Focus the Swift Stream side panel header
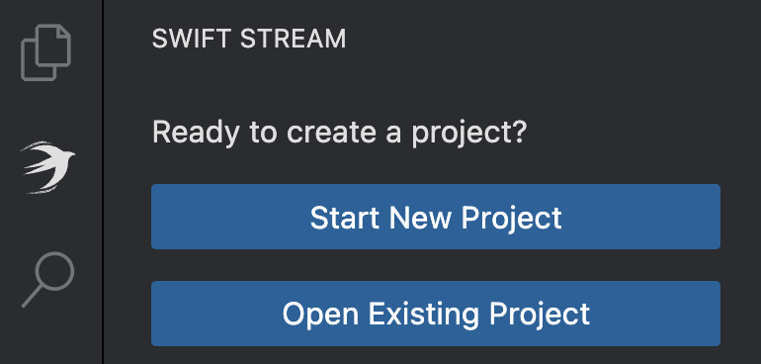The width and height of the screenshot is (761, 364). (x=249, y=39)
